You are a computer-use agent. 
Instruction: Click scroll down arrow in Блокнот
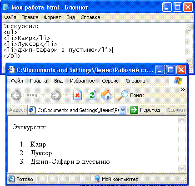[189, 61]
